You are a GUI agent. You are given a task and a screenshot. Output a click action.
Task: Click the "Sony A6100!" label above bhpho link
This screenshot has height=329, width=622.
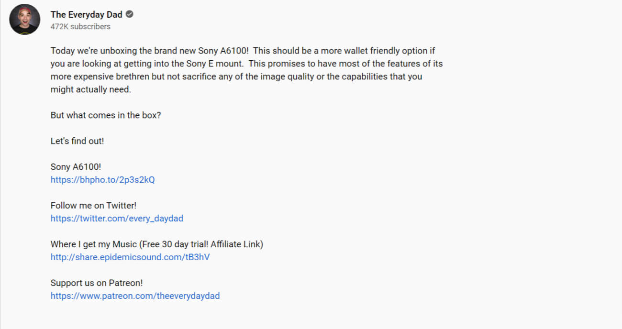click(x=76, y=167)
